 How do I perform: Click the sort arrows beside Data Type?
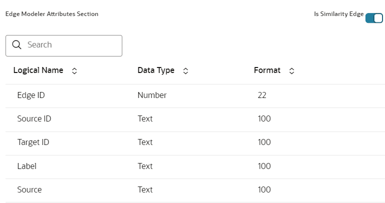coord(185,71)
